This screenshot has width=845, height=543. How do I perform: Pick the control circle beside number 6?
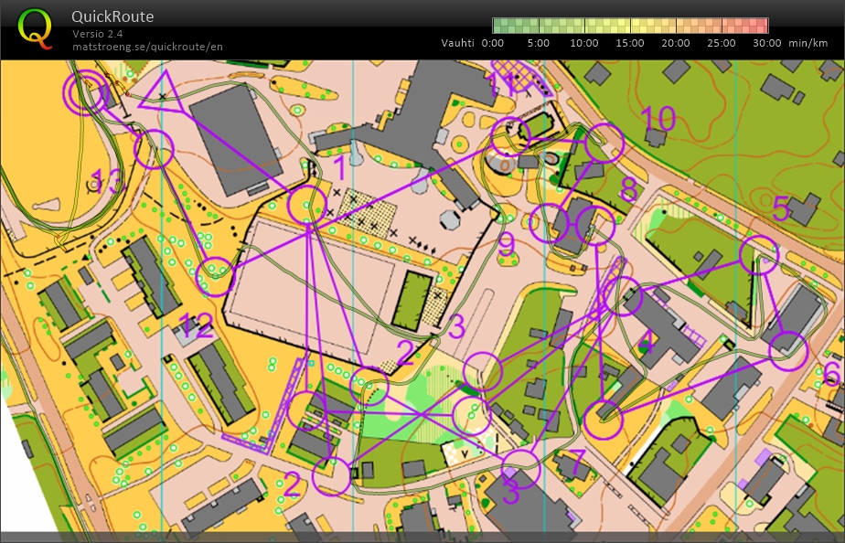tap(788, 351)
